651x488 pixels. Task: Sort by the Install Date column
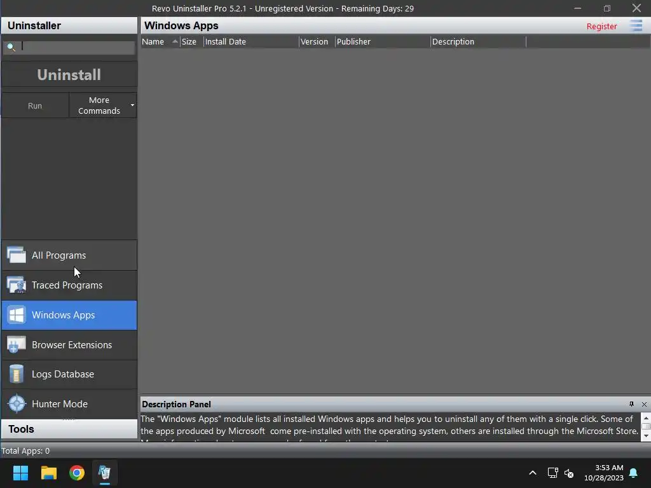pos(250,41)
